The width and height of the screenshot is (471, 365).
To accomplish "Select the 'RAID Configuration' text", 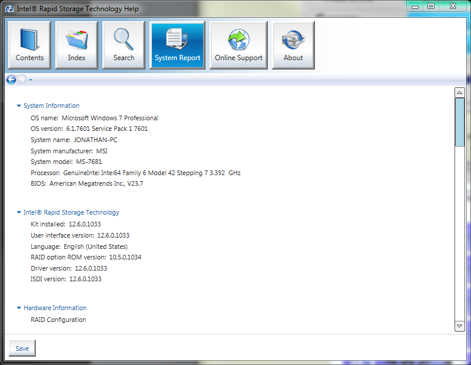I will pyautogui.click(x=58, y=320).
